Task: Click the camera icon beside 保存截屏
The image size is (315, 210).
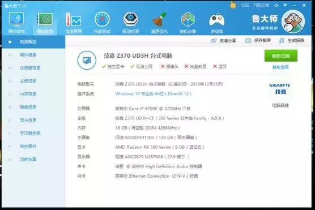Action: pyautogui.click(x=248, y=41)
